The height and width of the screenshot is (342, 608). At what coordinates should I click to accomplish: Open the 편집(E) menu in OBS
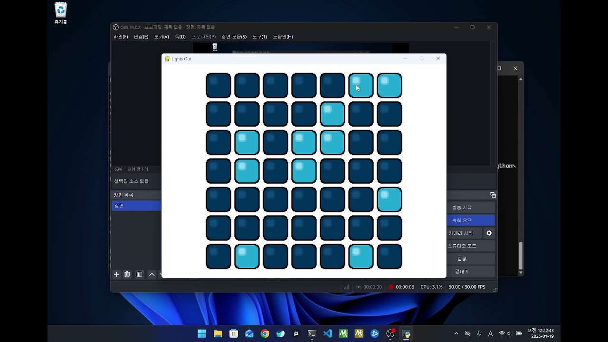click(141, 37)
